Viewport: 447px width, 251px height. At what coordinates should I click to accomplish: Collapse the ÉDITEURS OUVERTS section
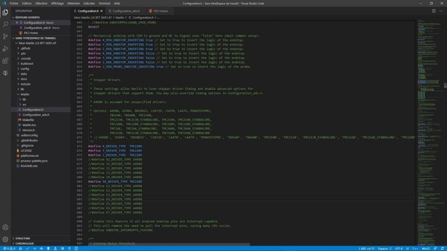[x=13, y=17]
